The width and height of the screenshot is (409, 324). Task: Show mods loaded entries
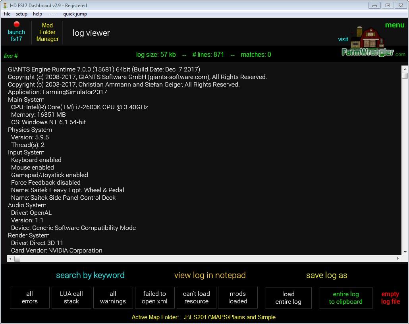coord(238,297)
